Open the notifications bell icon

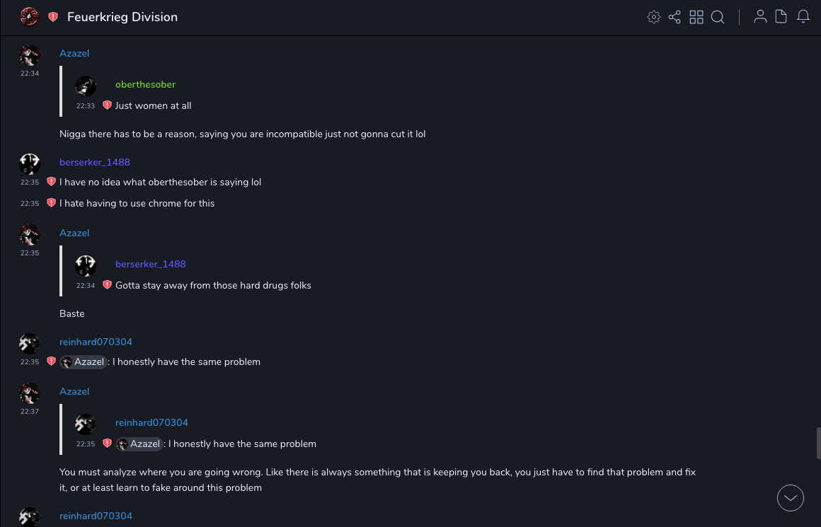click(x=803, y=17)
